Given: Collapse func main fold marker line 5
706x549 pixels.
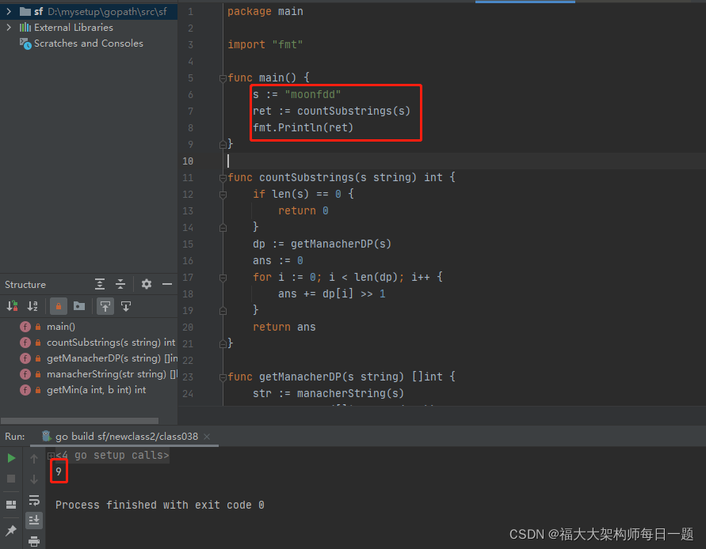Looking at the screenshot, I should click(223, 78).
